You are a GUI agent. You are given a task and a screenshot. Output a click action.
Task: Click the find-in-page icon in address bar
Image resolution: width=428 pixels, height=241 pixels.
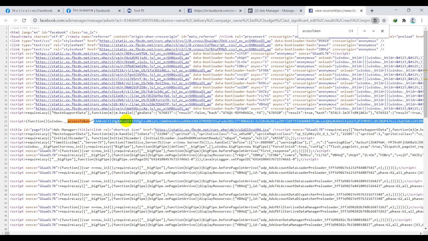point(375,20)
